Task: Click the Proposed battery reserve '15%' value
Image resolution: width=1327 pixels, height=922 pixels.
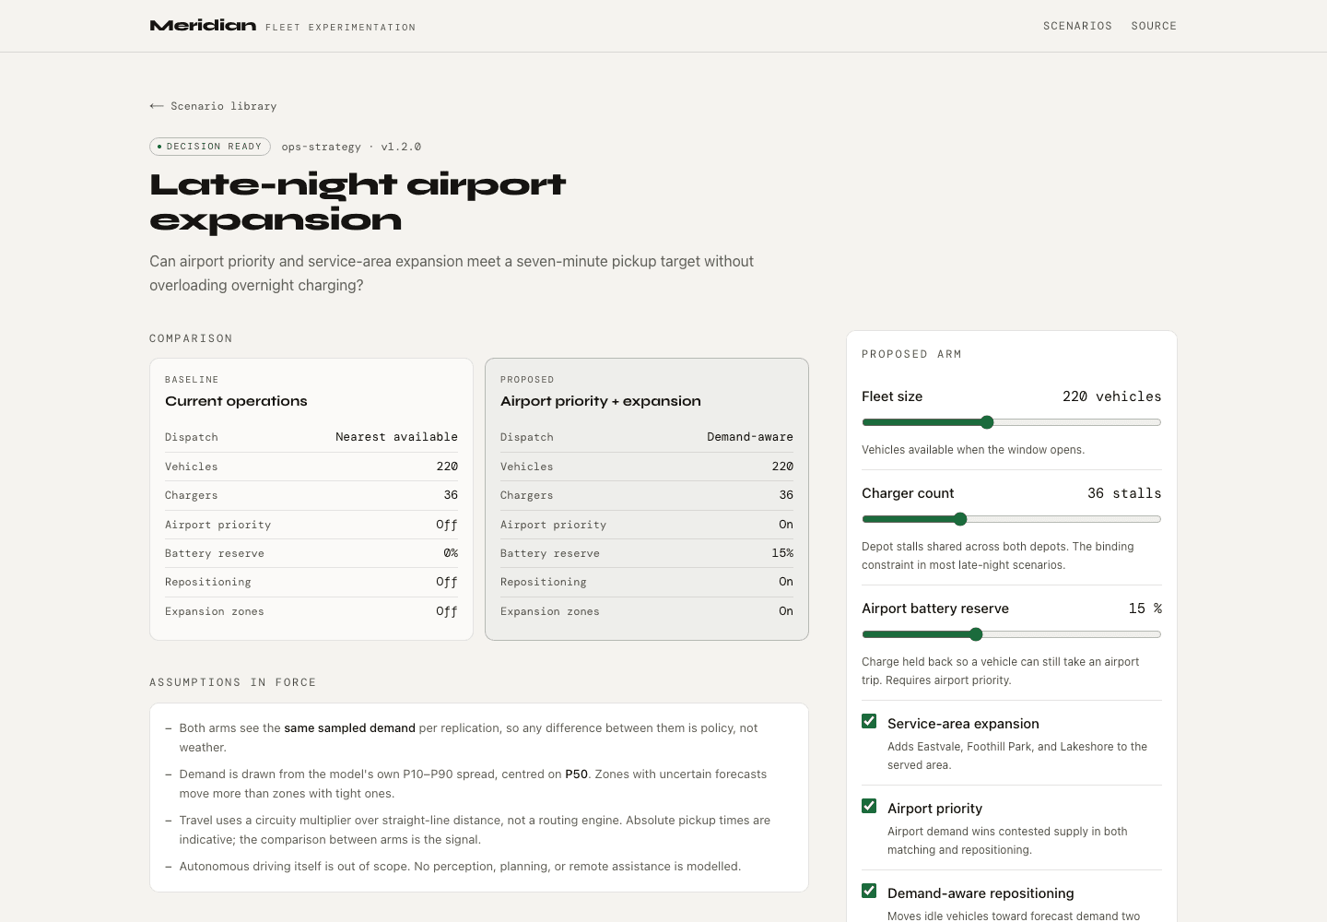Action: pos(782,553)
